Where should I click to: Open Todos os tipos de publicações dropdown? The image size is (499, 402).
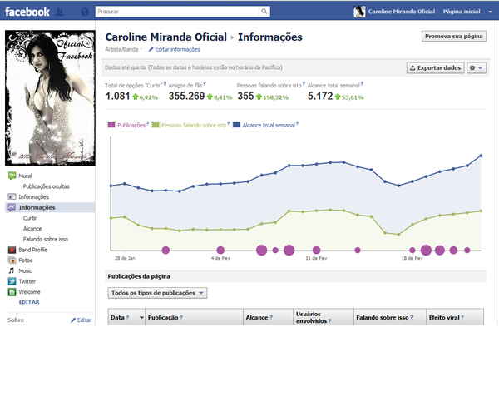tap(157, 293)
